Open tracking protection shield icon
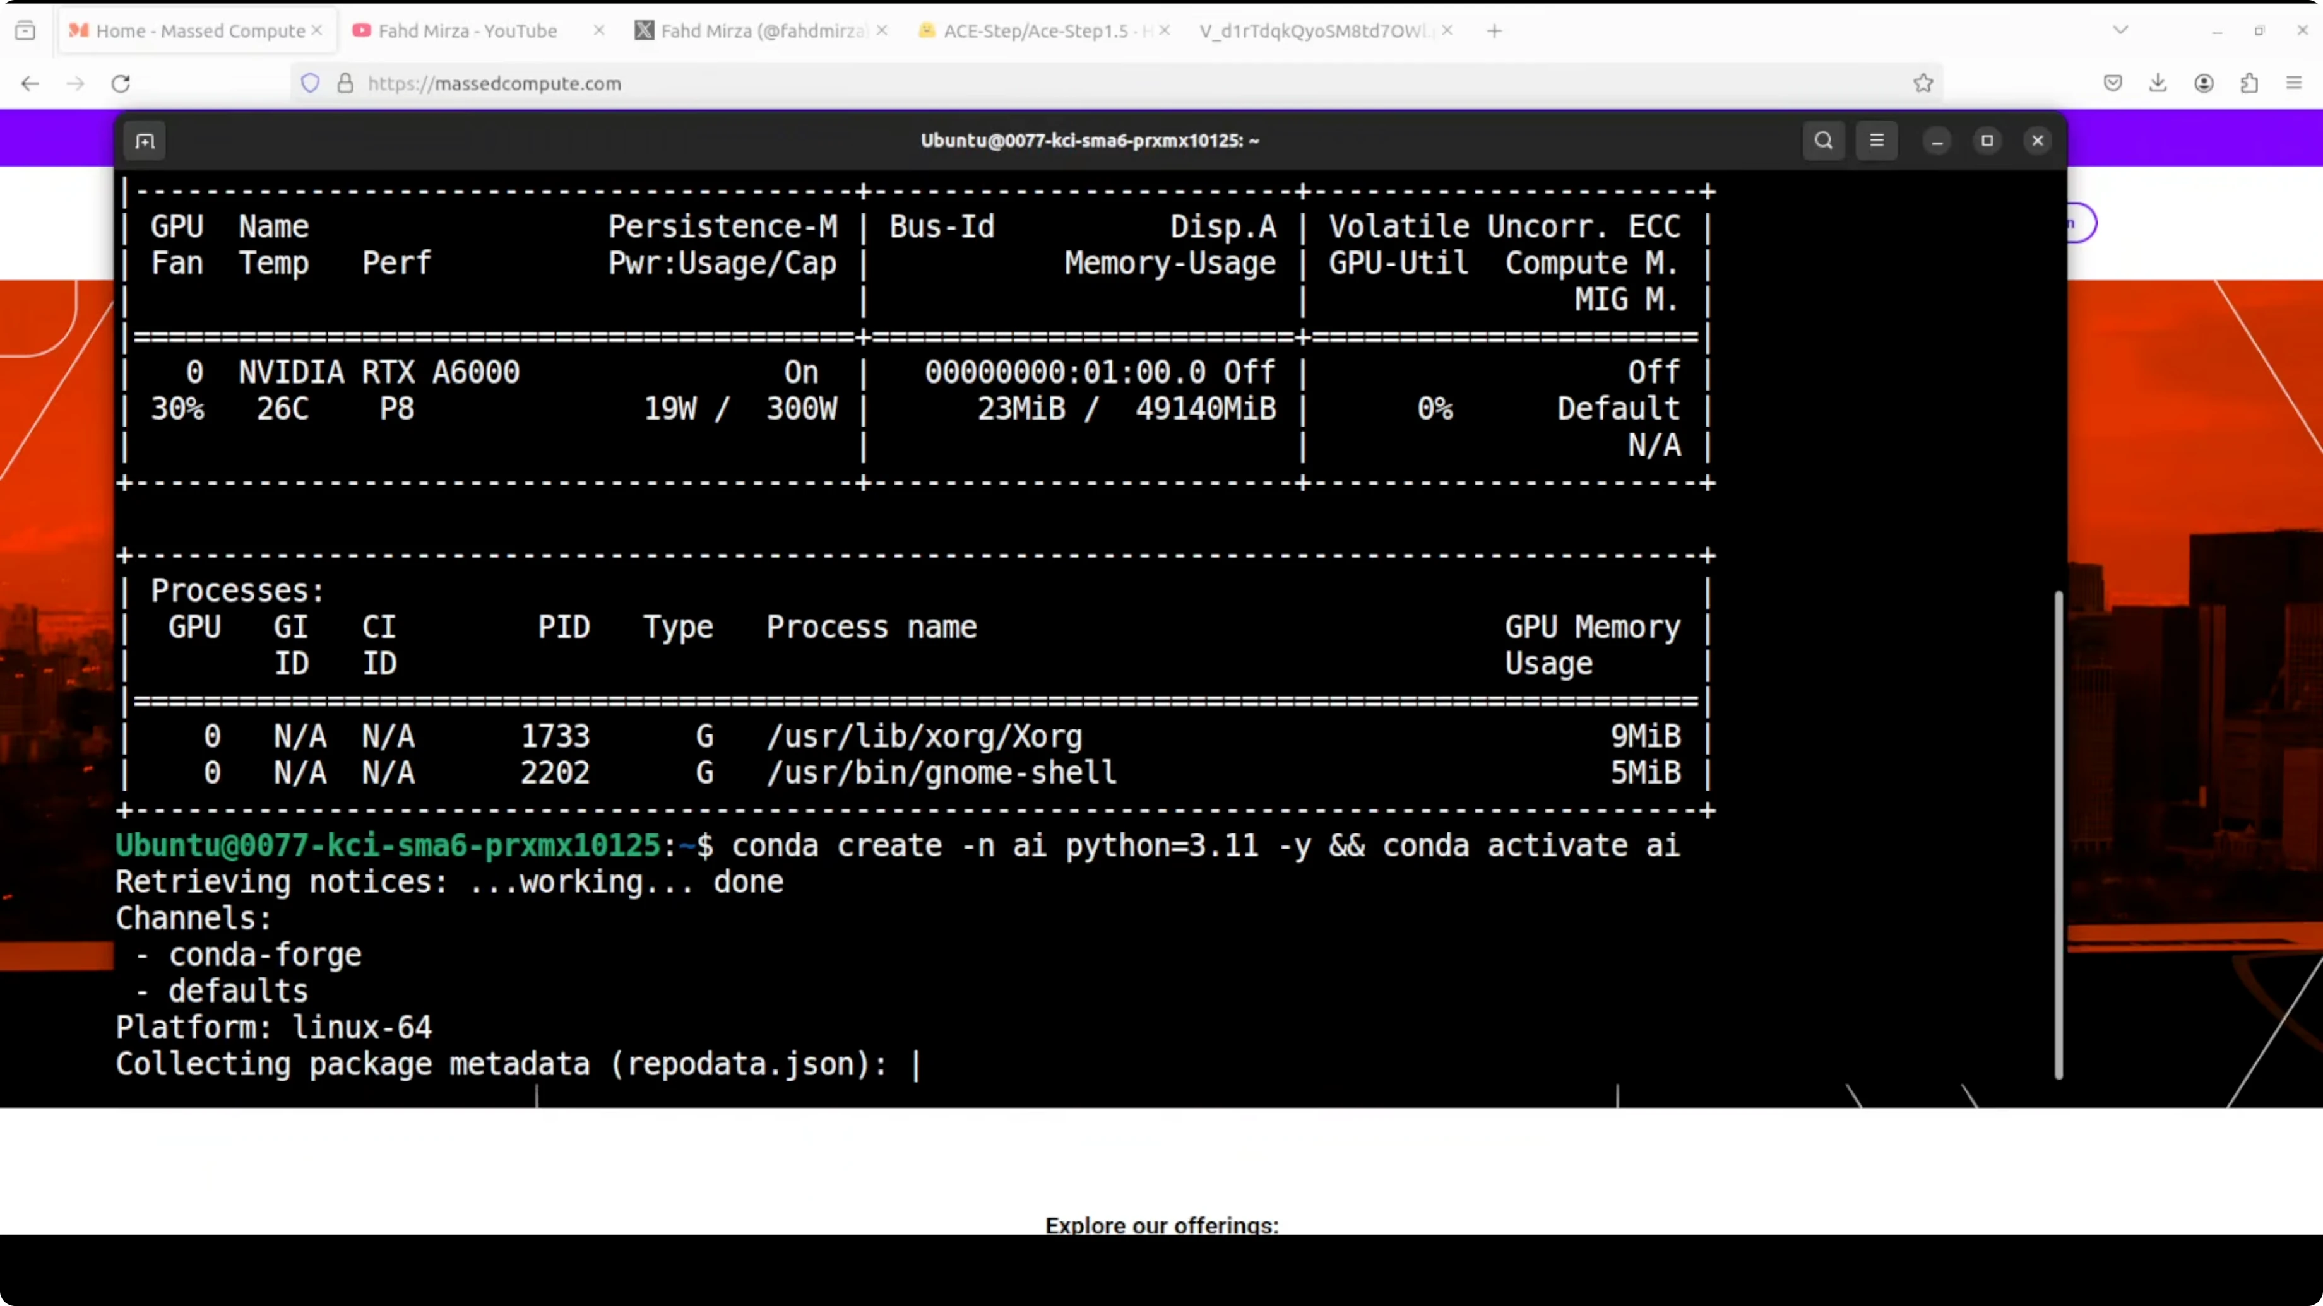Screen dimensions: 2323x1306 click(310, 84)
